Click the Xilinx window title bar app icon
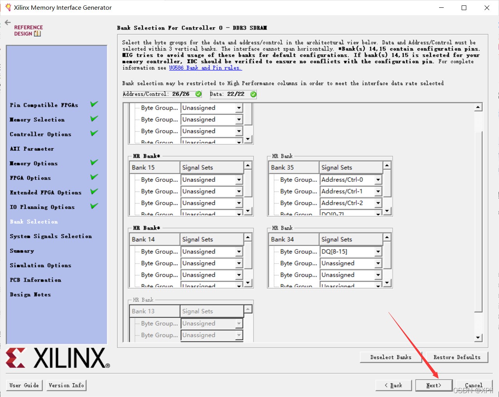 tap(8, 7)
